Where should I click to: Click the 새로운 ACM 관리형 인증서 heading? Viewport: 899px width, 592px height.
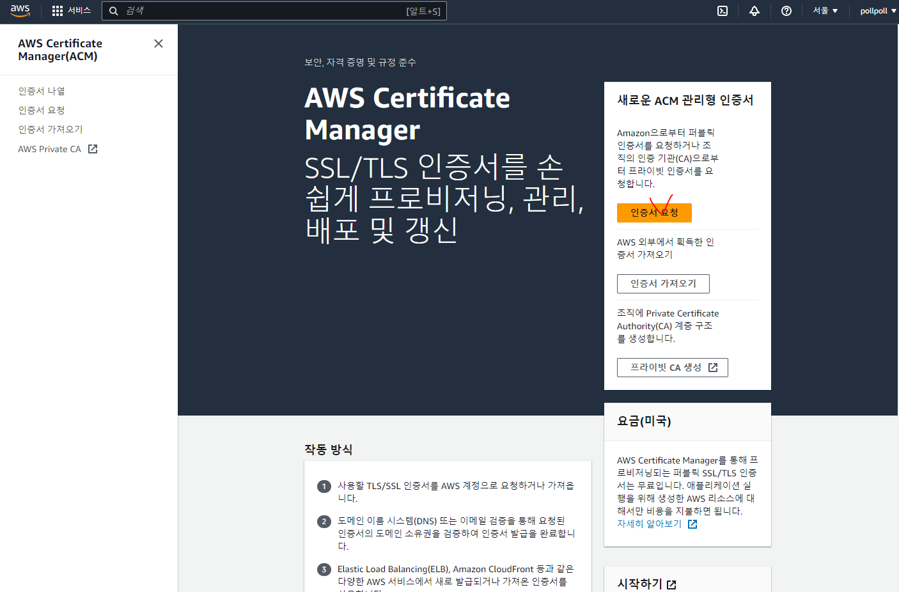[x=685, y=100]
